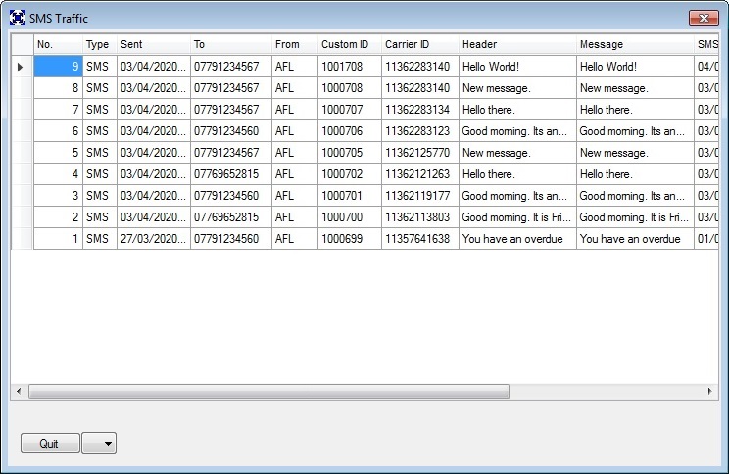This screenshot has width=729, height=474.
Task: Select the No. cell showing 1
Action: pos(58,238)
